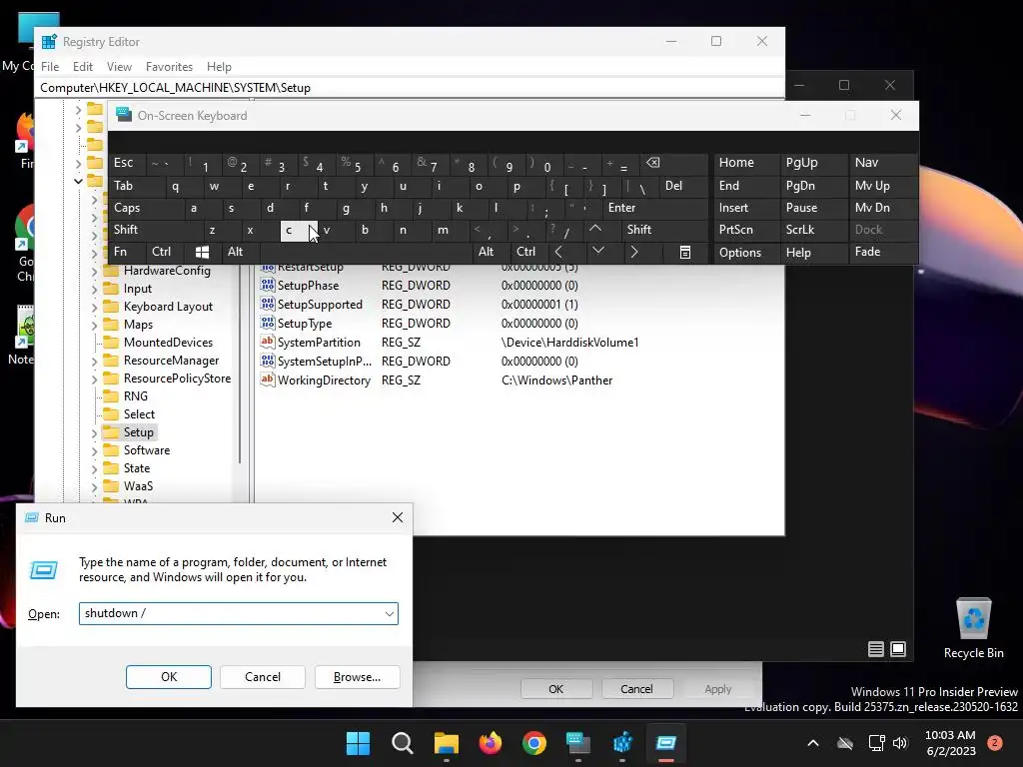Select WorkingDirectory value icon
1023x767 pixels.
pos(267,380)
